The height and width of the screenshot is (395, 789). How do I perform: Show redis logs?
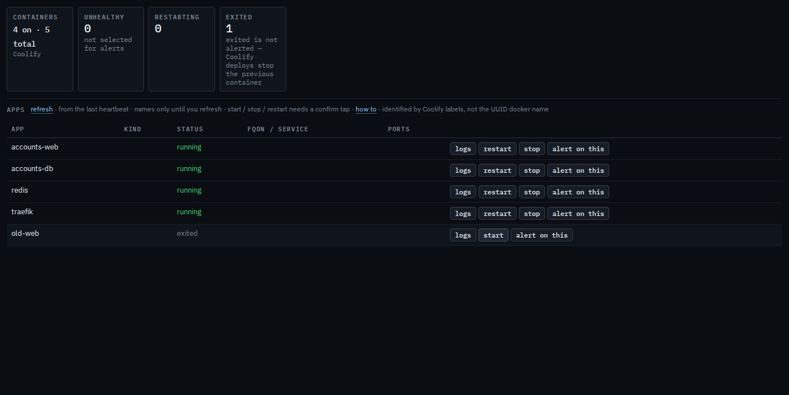[463, 192]
